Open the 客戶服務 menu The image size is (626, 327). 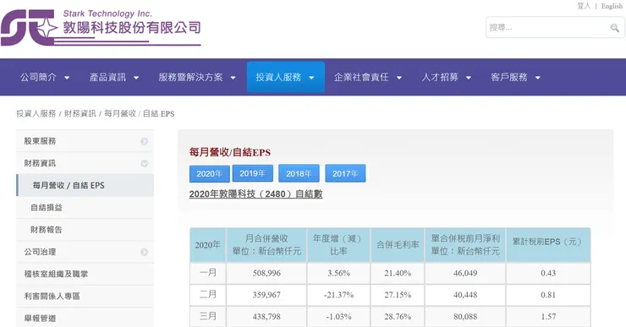point(509,77)
